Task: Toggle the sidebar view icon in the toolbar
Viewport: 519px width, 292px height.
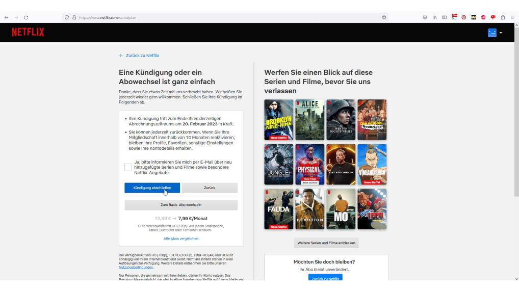Action: [445, 17]
